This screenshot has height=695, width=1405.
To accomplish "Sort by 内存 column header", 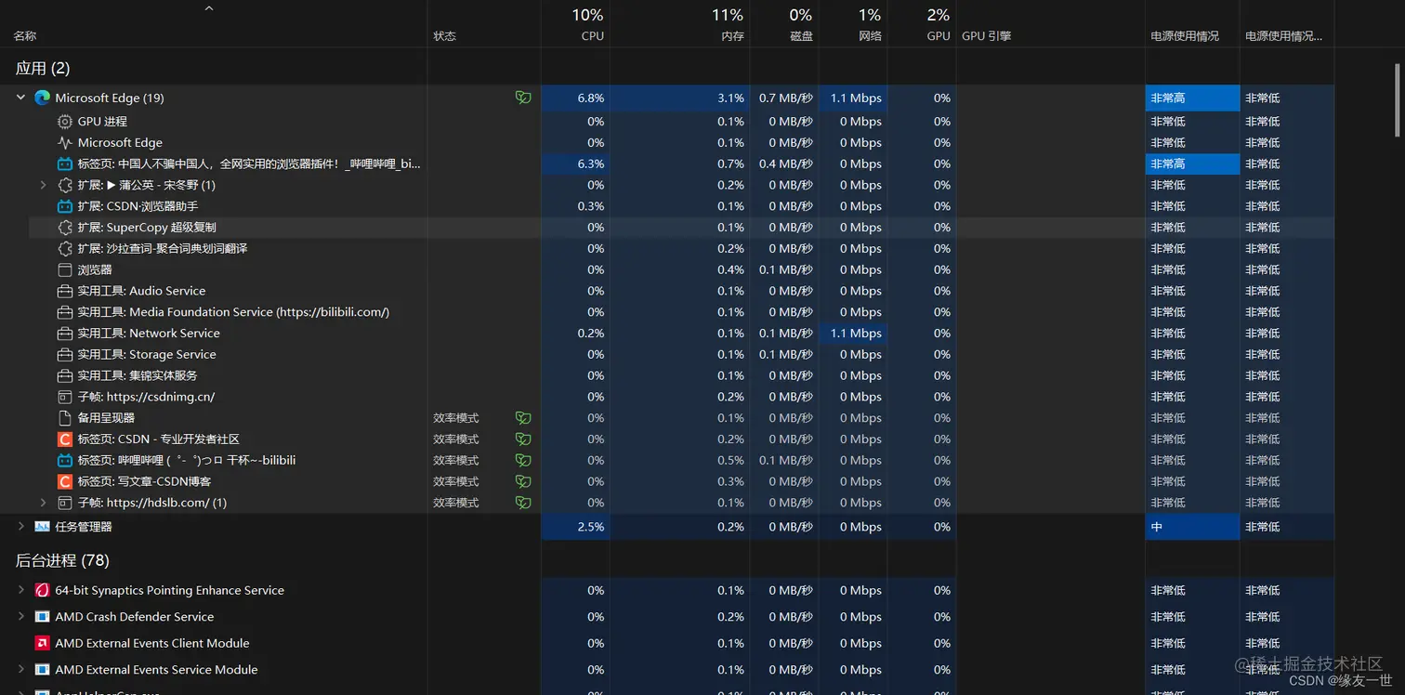I will pos(732,36).
